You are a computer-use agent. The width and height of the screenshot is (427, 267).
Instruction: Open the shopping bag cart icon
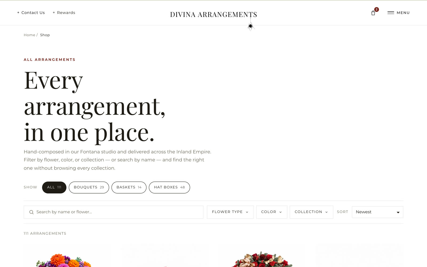373,13
